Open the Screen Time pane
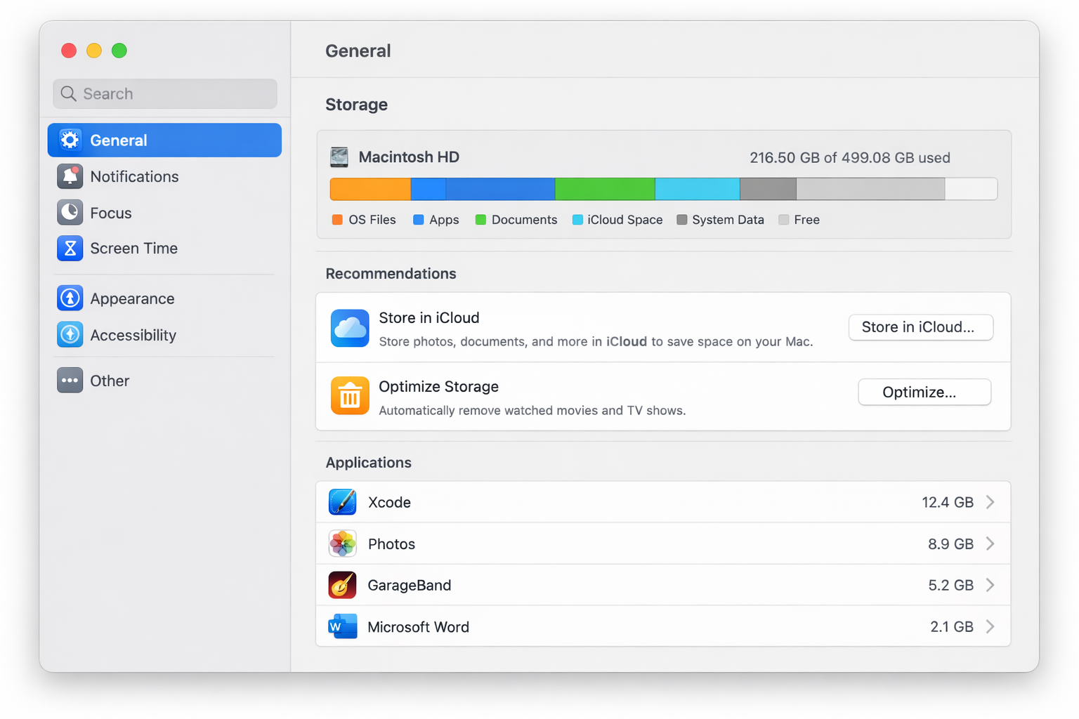This screenshot has width=1079, height=719. point(164,248)
